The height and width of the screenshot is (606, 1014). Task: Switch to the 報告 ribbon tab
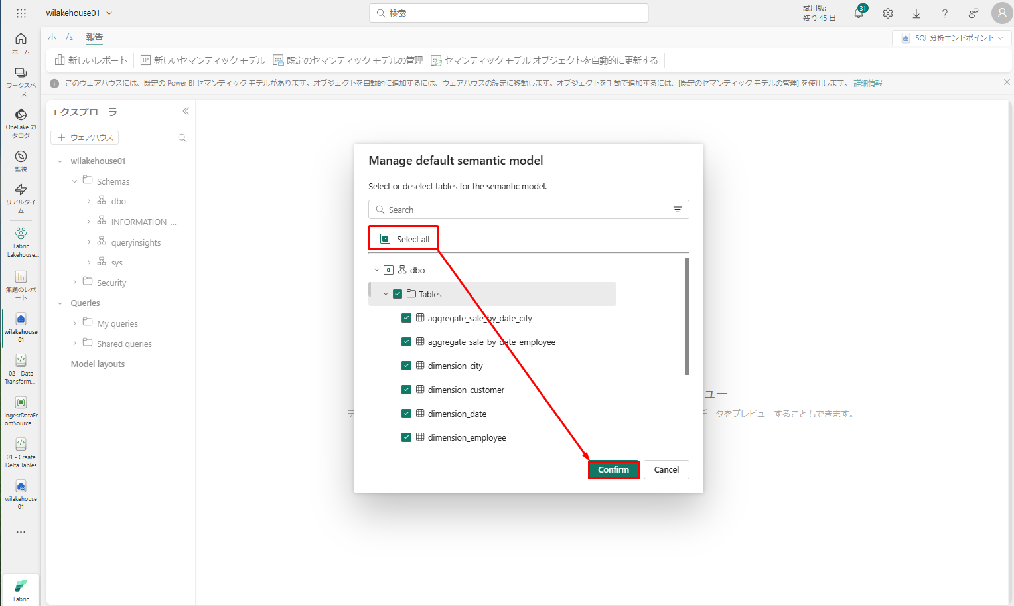point(94,37)
